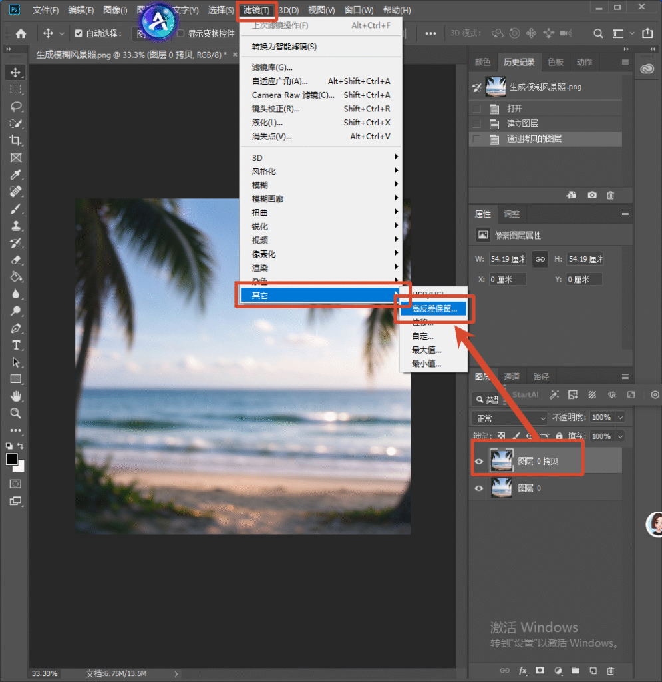Toggle the width-height link in Properties
662x682 pixels.
click(540, 259)
